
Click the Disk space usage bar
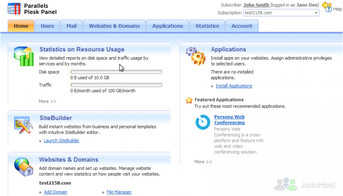(116, 72)
